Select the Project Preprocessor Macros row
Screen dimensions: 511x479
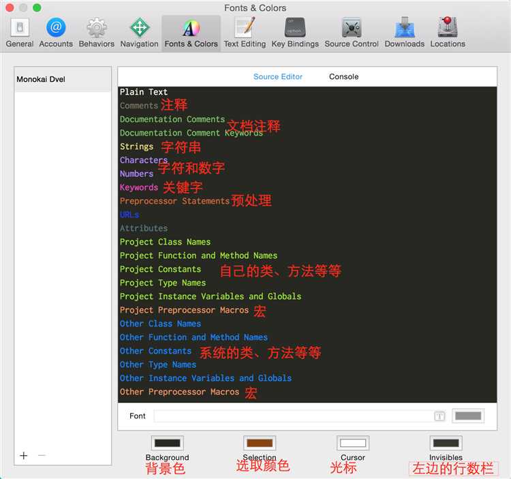pyautogui.click(x=307, y=310)
